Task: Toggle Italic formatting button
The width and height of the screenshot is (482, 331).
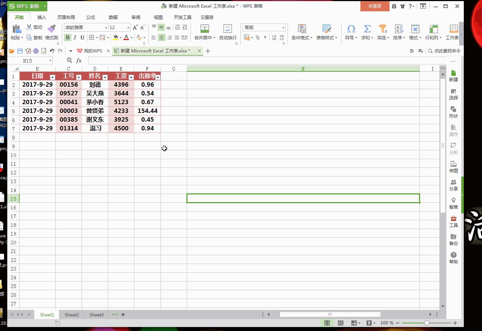Action: click(x=75, y=38)
